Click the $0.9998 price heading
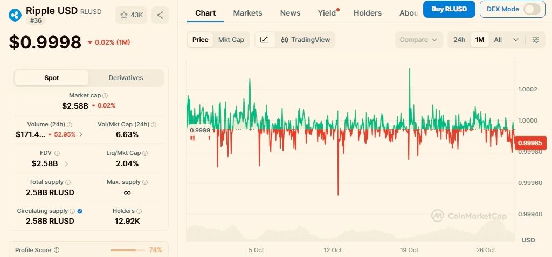 tap(45, 42)
